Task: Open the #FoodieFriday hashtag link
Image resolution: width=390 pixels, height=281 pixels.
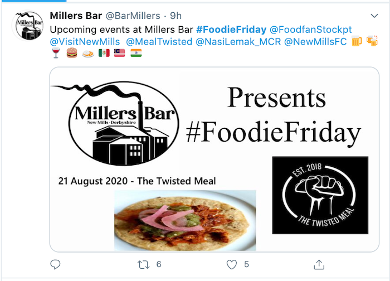Action: [x=231, y=28]
